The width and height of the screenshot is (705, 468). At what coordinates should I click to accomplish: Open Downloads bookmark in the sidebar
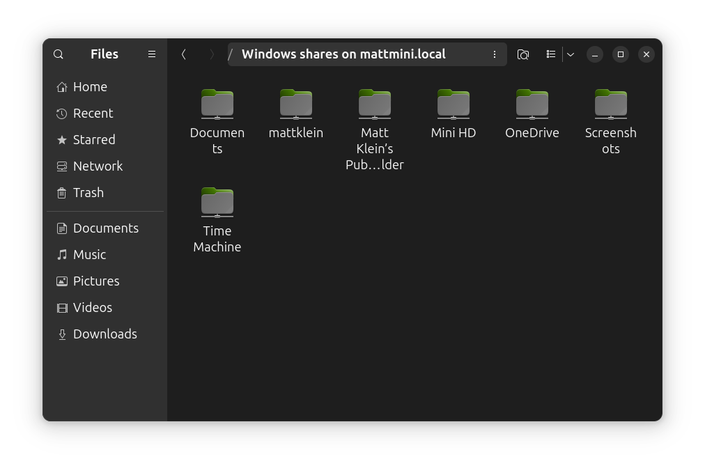tap(104, 334)
